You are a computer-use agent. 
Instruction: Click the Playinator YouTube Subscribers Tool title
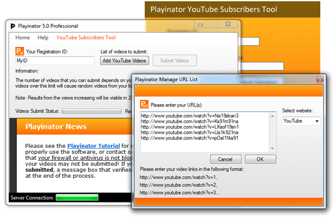coord(214,9)
